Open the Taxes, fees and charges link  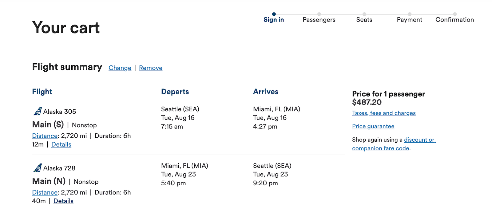[384, 113]
